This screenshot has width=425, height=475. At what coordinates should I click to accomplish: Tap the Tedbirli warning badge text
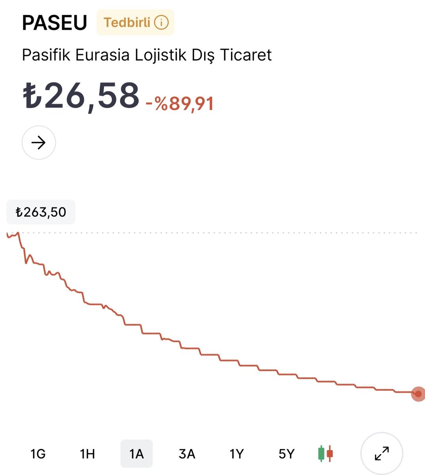(x=127, y=23)
